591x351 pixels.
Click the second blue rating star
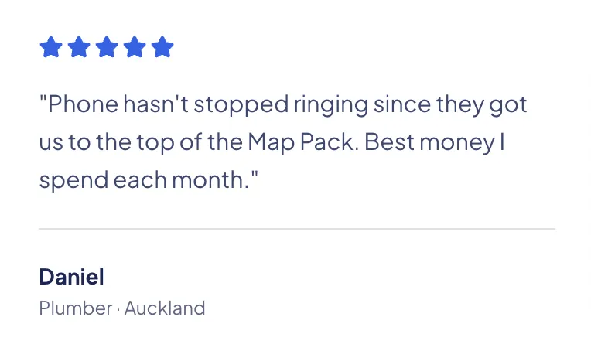[x=78, y=48]
